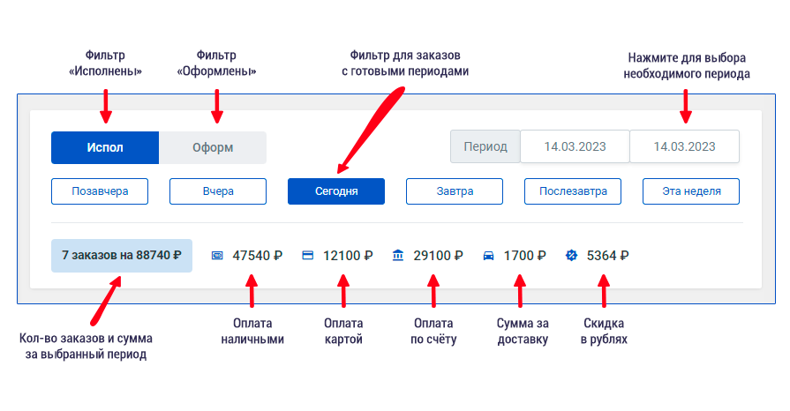Click the card payment icon
The height and width of the screenshot is (411, 790).
[x=307, y=256]
